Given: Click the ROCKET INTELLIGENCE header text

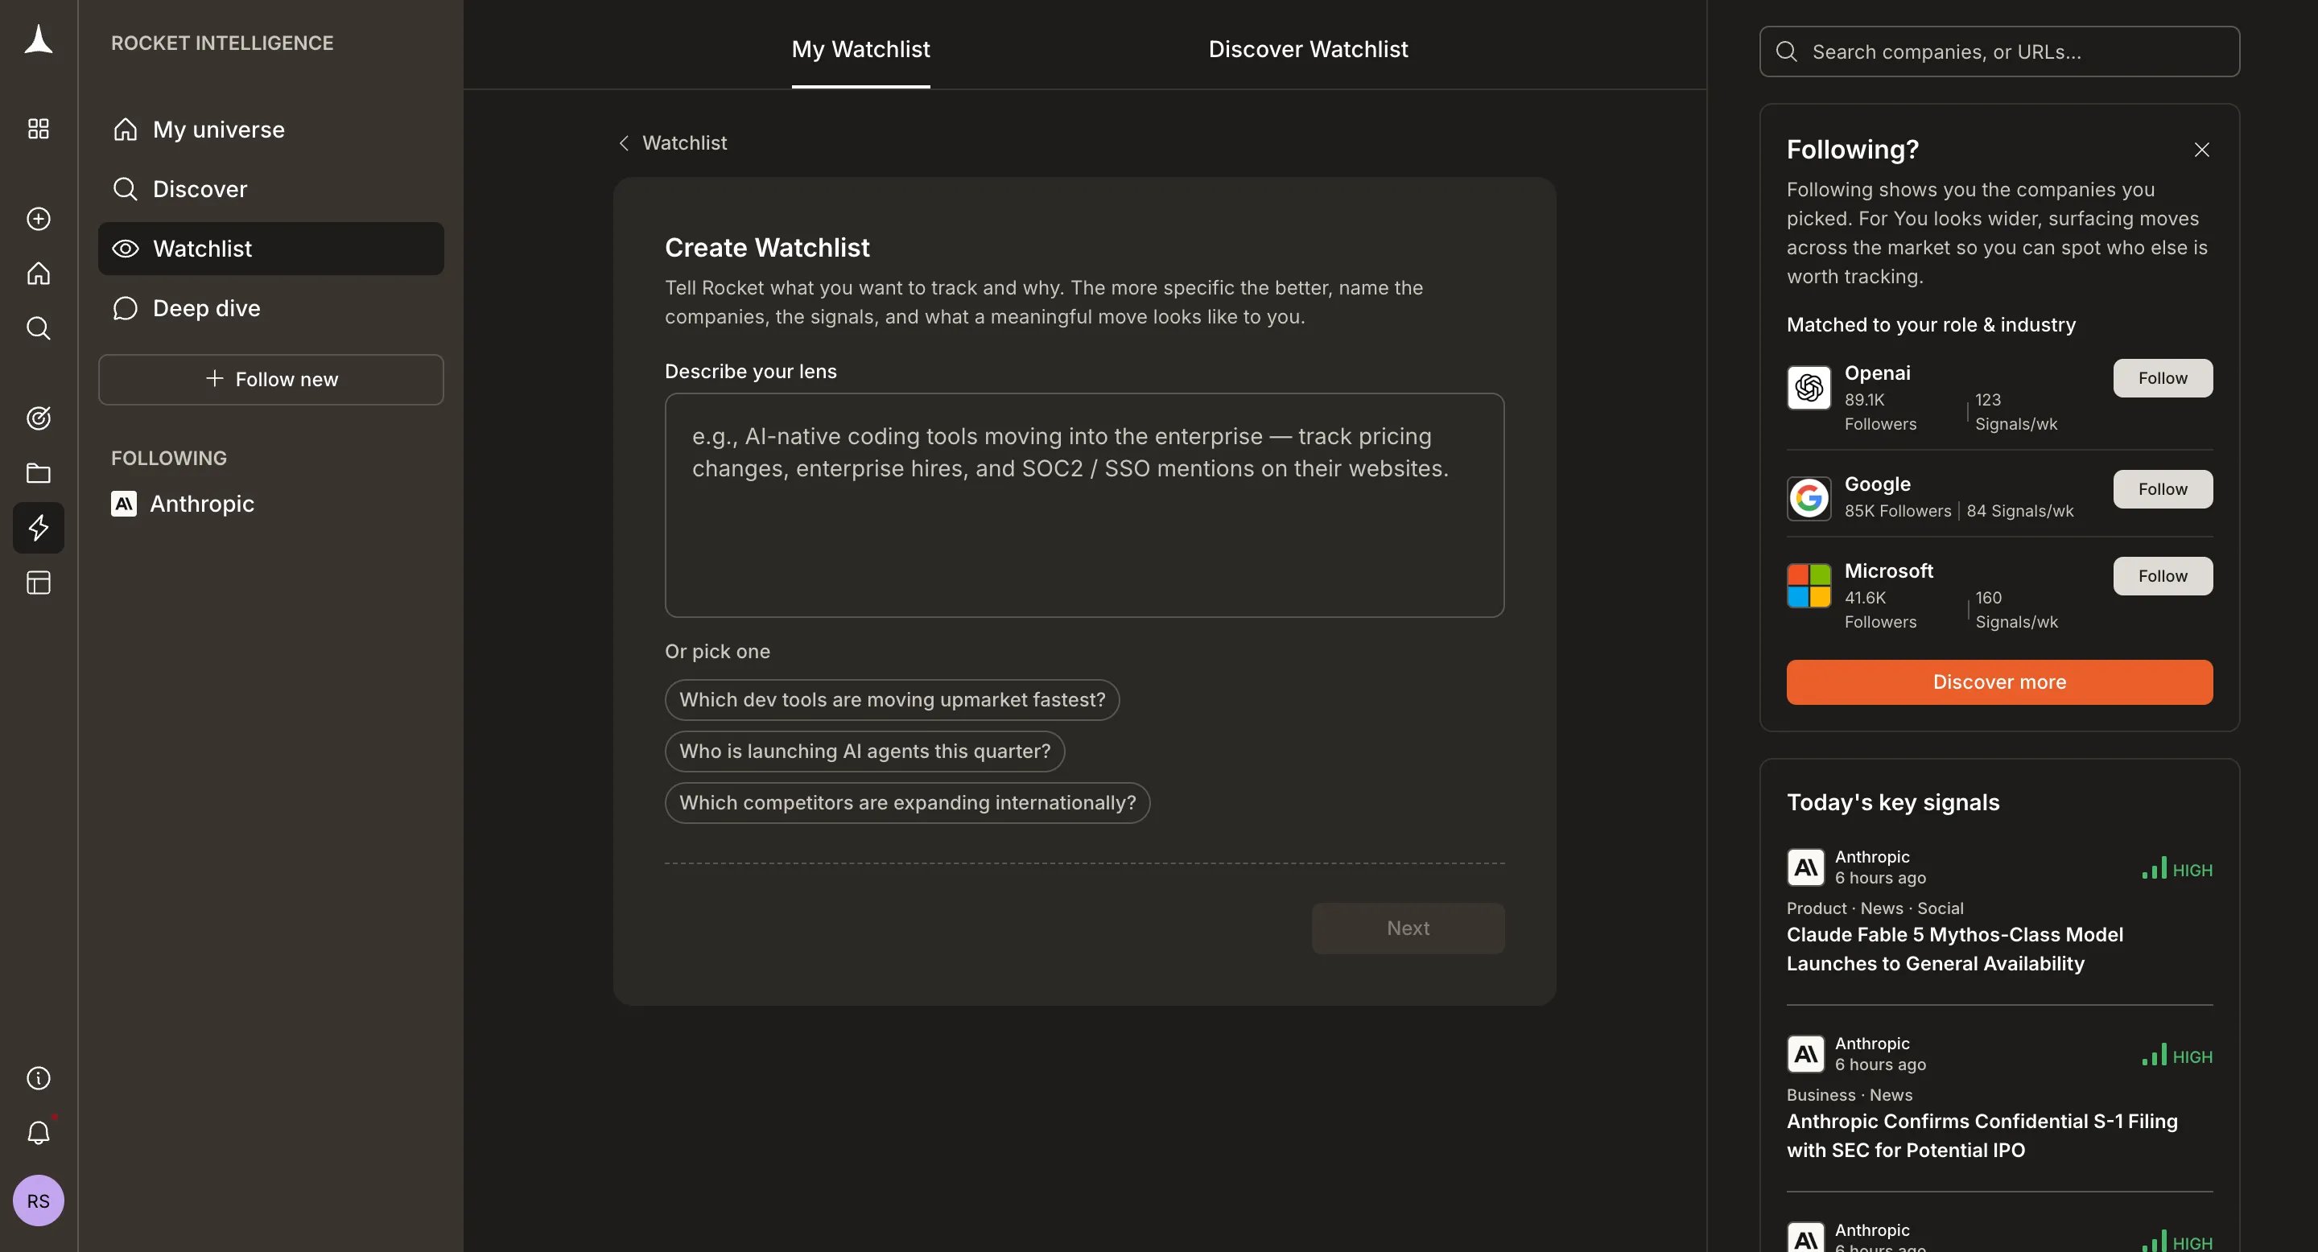Looking at the screenshot, I should point(221,43).
